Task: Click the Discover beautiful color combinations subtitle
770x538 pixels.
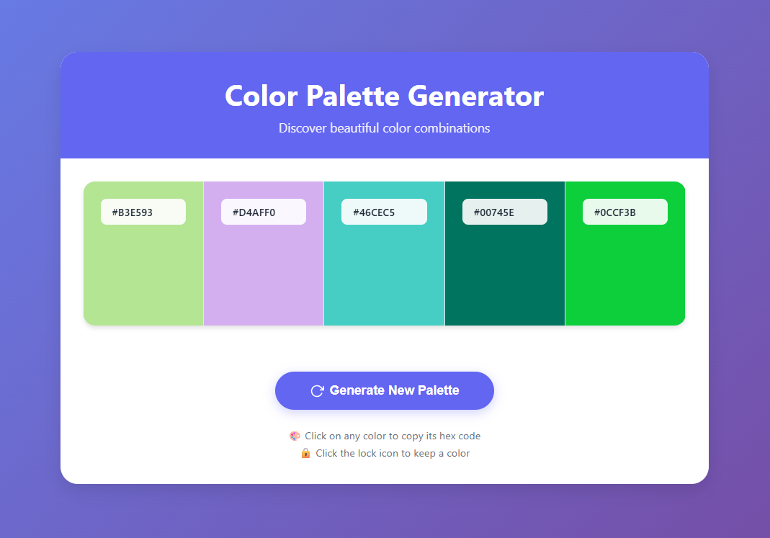Action: [384, 128]
